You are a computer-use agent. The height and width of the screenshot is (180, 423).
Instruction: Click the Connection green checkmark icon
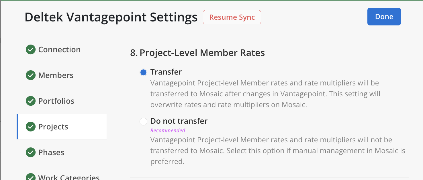click(x=31, y=50)
